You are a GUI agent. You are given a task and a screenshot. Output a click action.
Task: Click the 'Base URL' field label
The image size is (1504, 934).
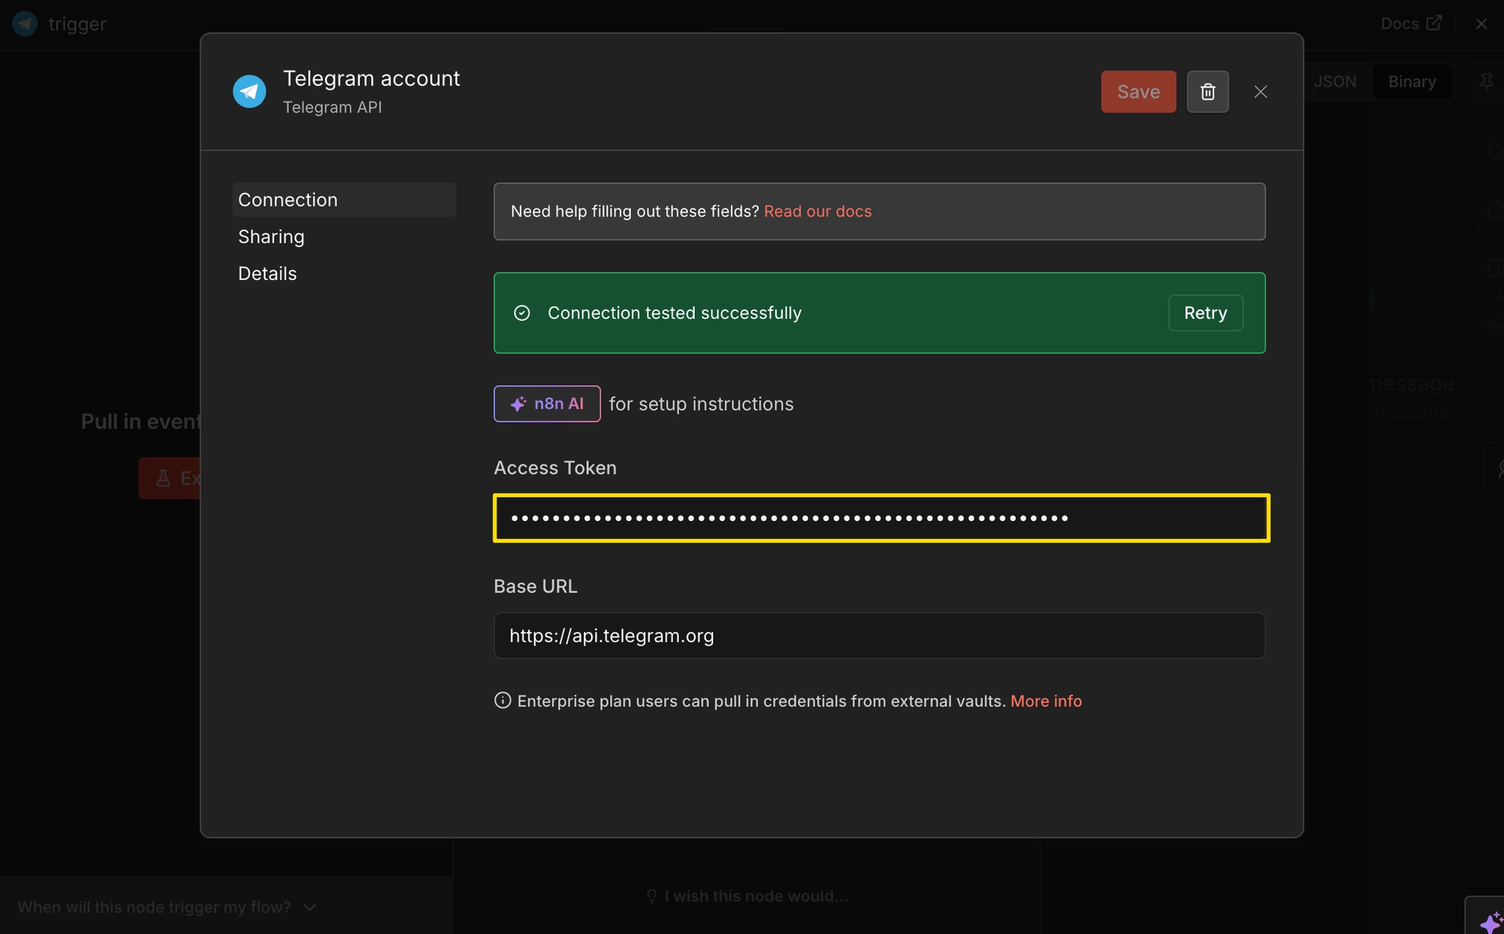pyautogui.click(x=535, y=586)
